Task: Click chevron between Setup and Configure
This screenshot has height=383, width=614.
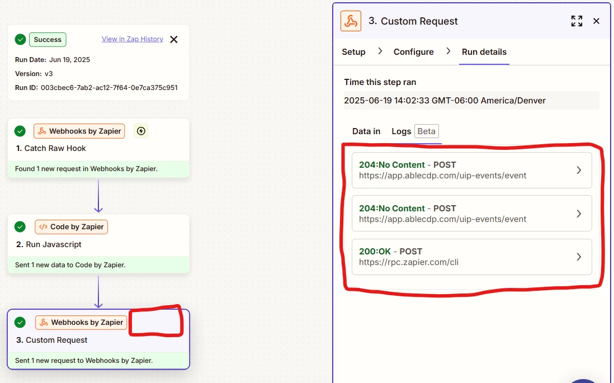Action: 380,51
